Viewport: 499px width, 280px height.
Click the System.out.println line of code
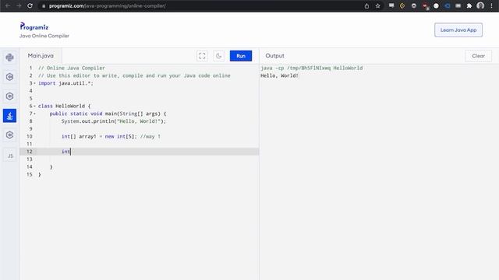114,121
